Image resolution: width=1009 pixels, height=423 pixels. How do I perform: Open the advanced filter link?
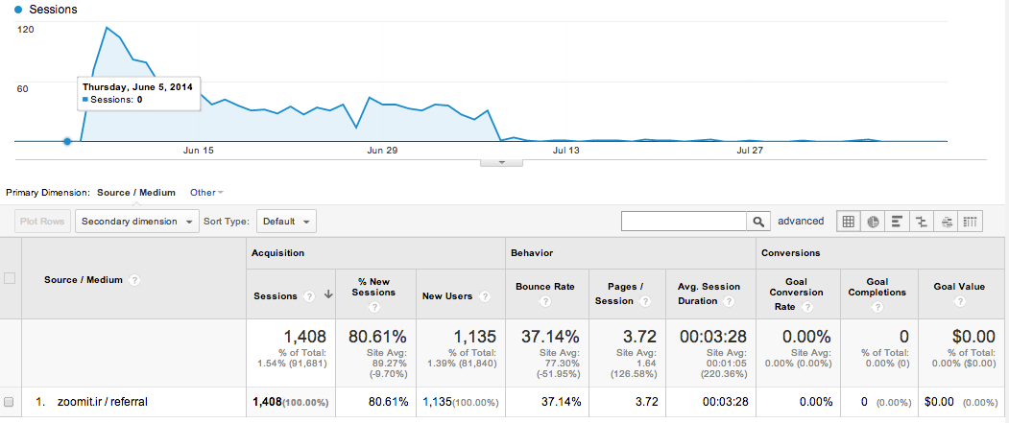pyautogui.click(x=800, y=221)
